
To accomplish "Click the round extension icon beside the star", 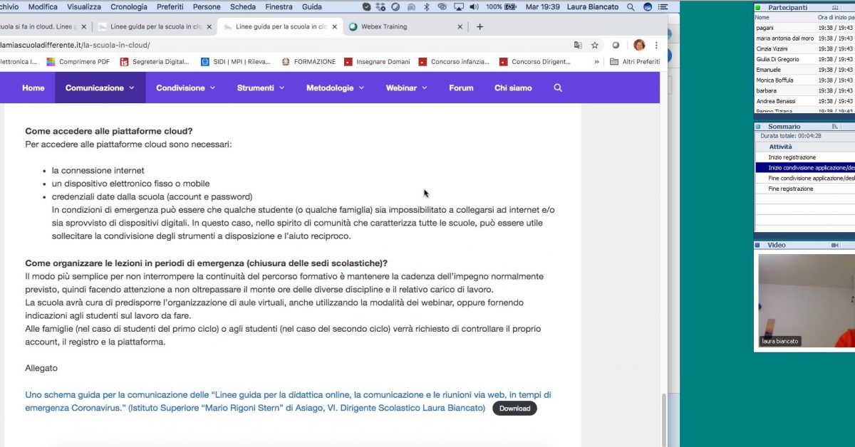I will click(x=616, y=45).
